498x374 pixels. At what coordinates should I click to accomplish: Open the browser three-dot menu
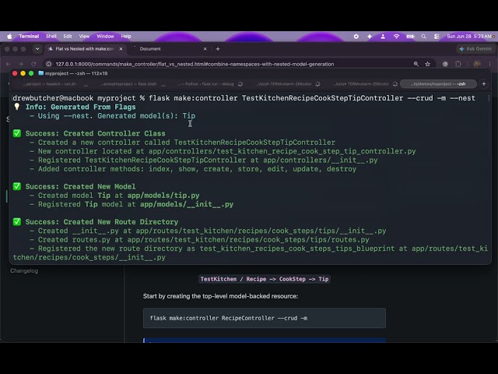click(489, 64)
